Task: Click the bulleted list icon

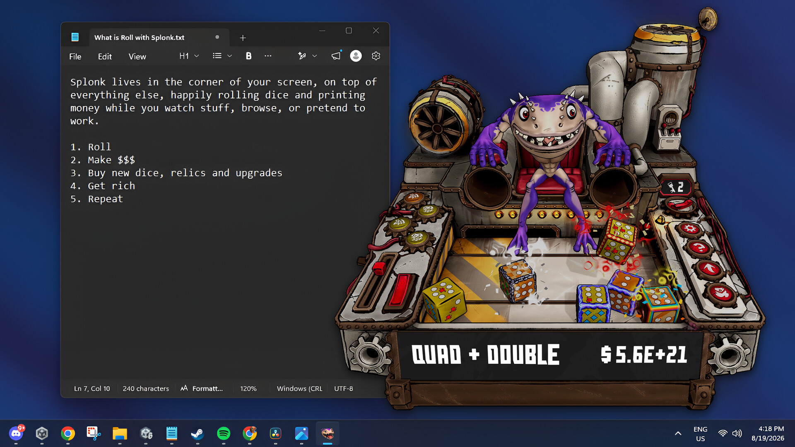Action: tap(217, 56)
